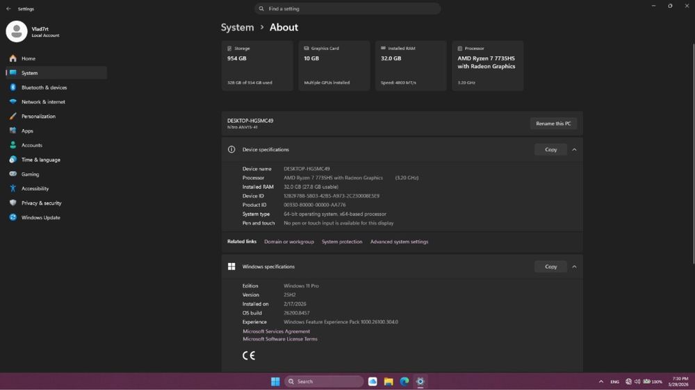Screen dimensions: 695x390
Task: Click the battery 100% tray icon
Action: tap(653, 382)
